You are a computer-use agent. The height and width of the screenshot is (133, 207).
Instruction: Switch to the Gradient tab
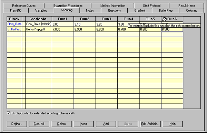tap(140, 11)
